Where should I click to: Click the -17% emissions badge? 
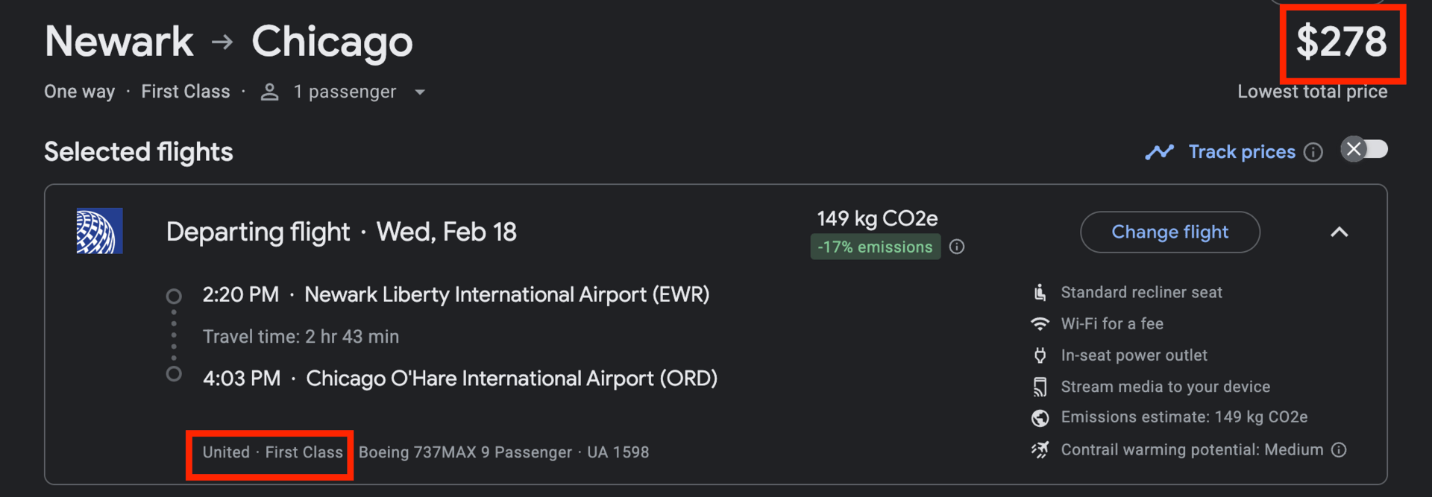[874, 247]
